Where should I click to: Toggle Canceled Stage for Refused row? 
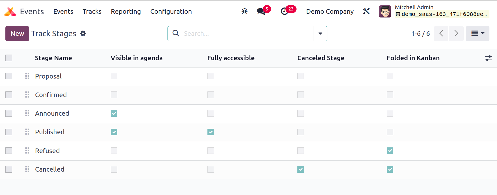[301, 151]
